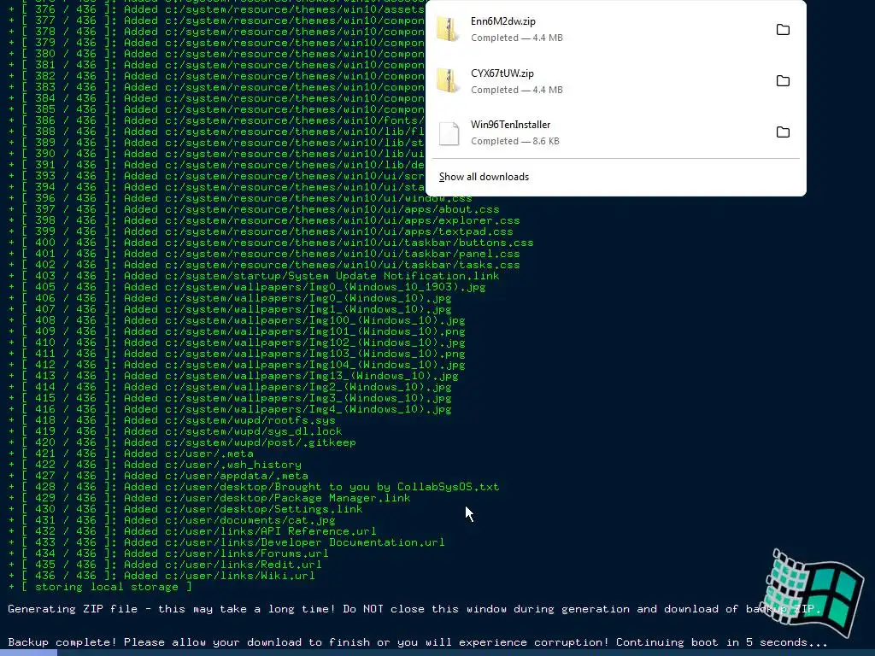Click log line 'apps/textpad.css'

point(261,231)
